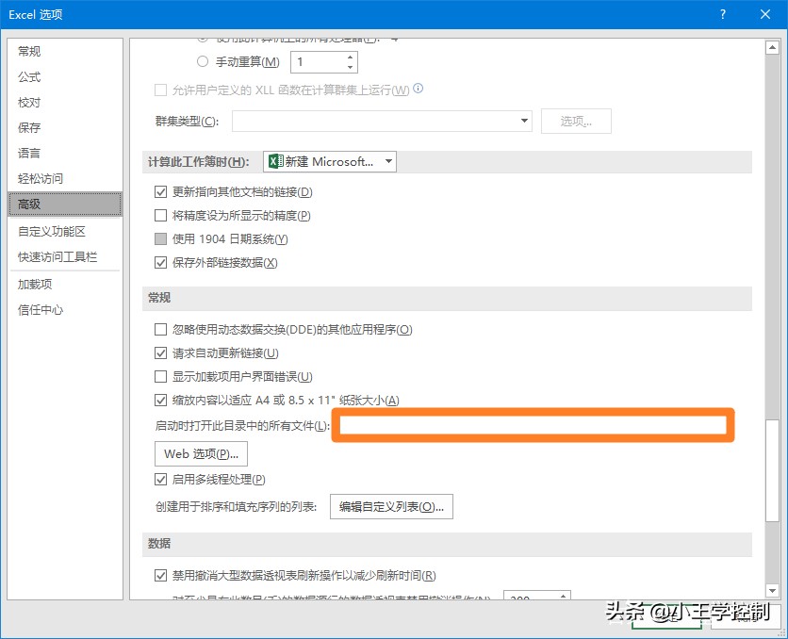The image size is (788, 639).
Task: Click the help question mark in title bar
Action: pyautogui.click(x=721, y=14)
